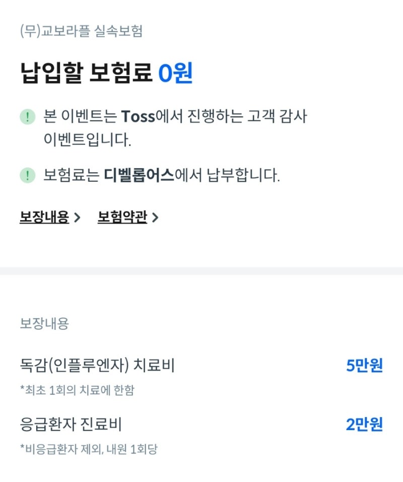Tap the gray 보장내용 section header

(x=44, y=324)
